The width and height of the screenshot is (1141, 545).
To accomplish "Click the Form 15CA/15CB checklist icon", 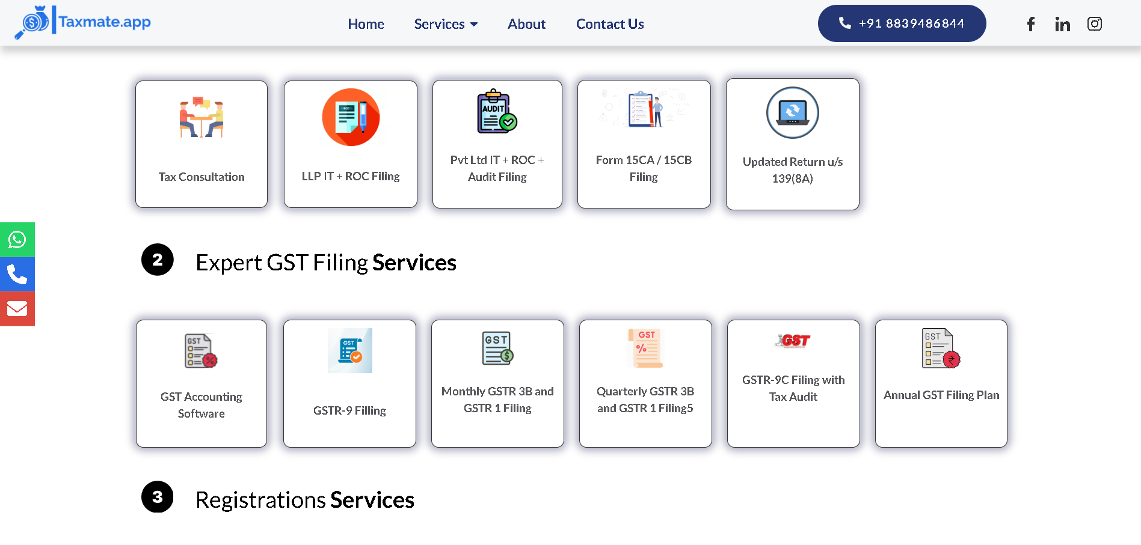I will 644,108.
